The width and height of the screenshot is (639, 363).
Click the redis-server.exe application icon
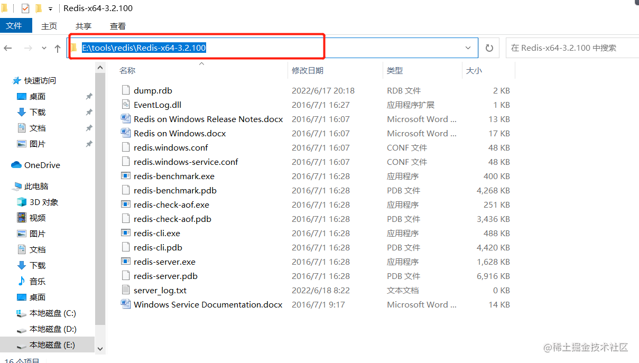tap(126, 262)
